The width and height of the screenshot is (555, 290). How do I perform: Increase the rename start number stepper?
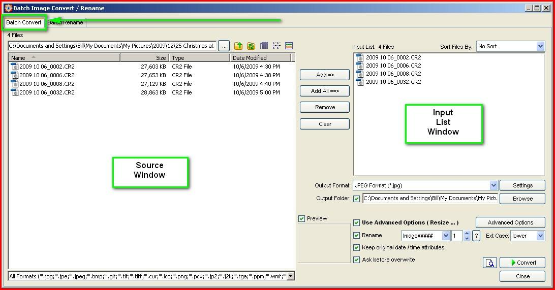pyautogui.click(x=467, y=233)
